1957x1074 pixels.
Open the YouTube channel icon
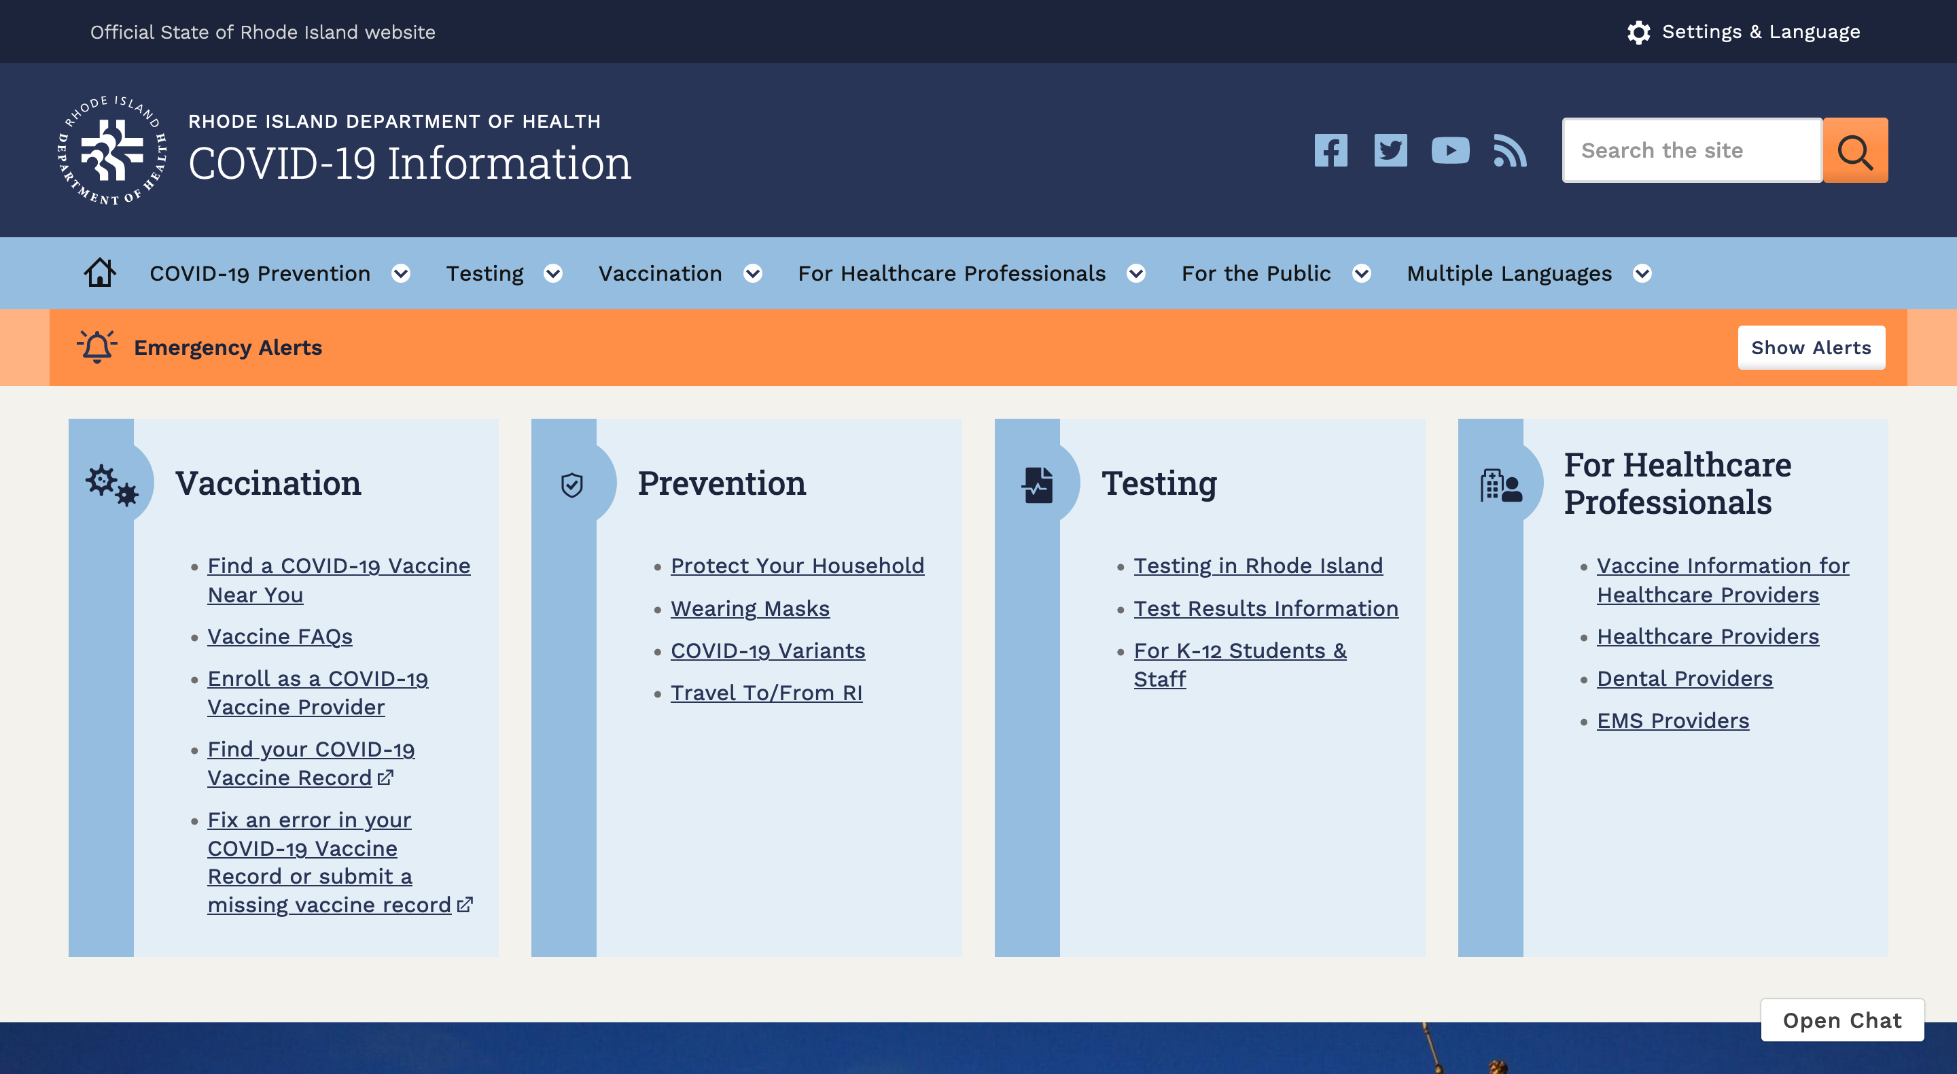click(1450, 150)
